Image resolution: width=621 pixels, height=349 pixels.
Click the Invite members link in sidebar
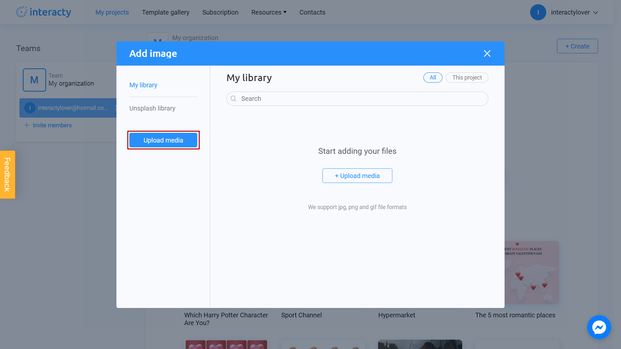coord(48,125)
